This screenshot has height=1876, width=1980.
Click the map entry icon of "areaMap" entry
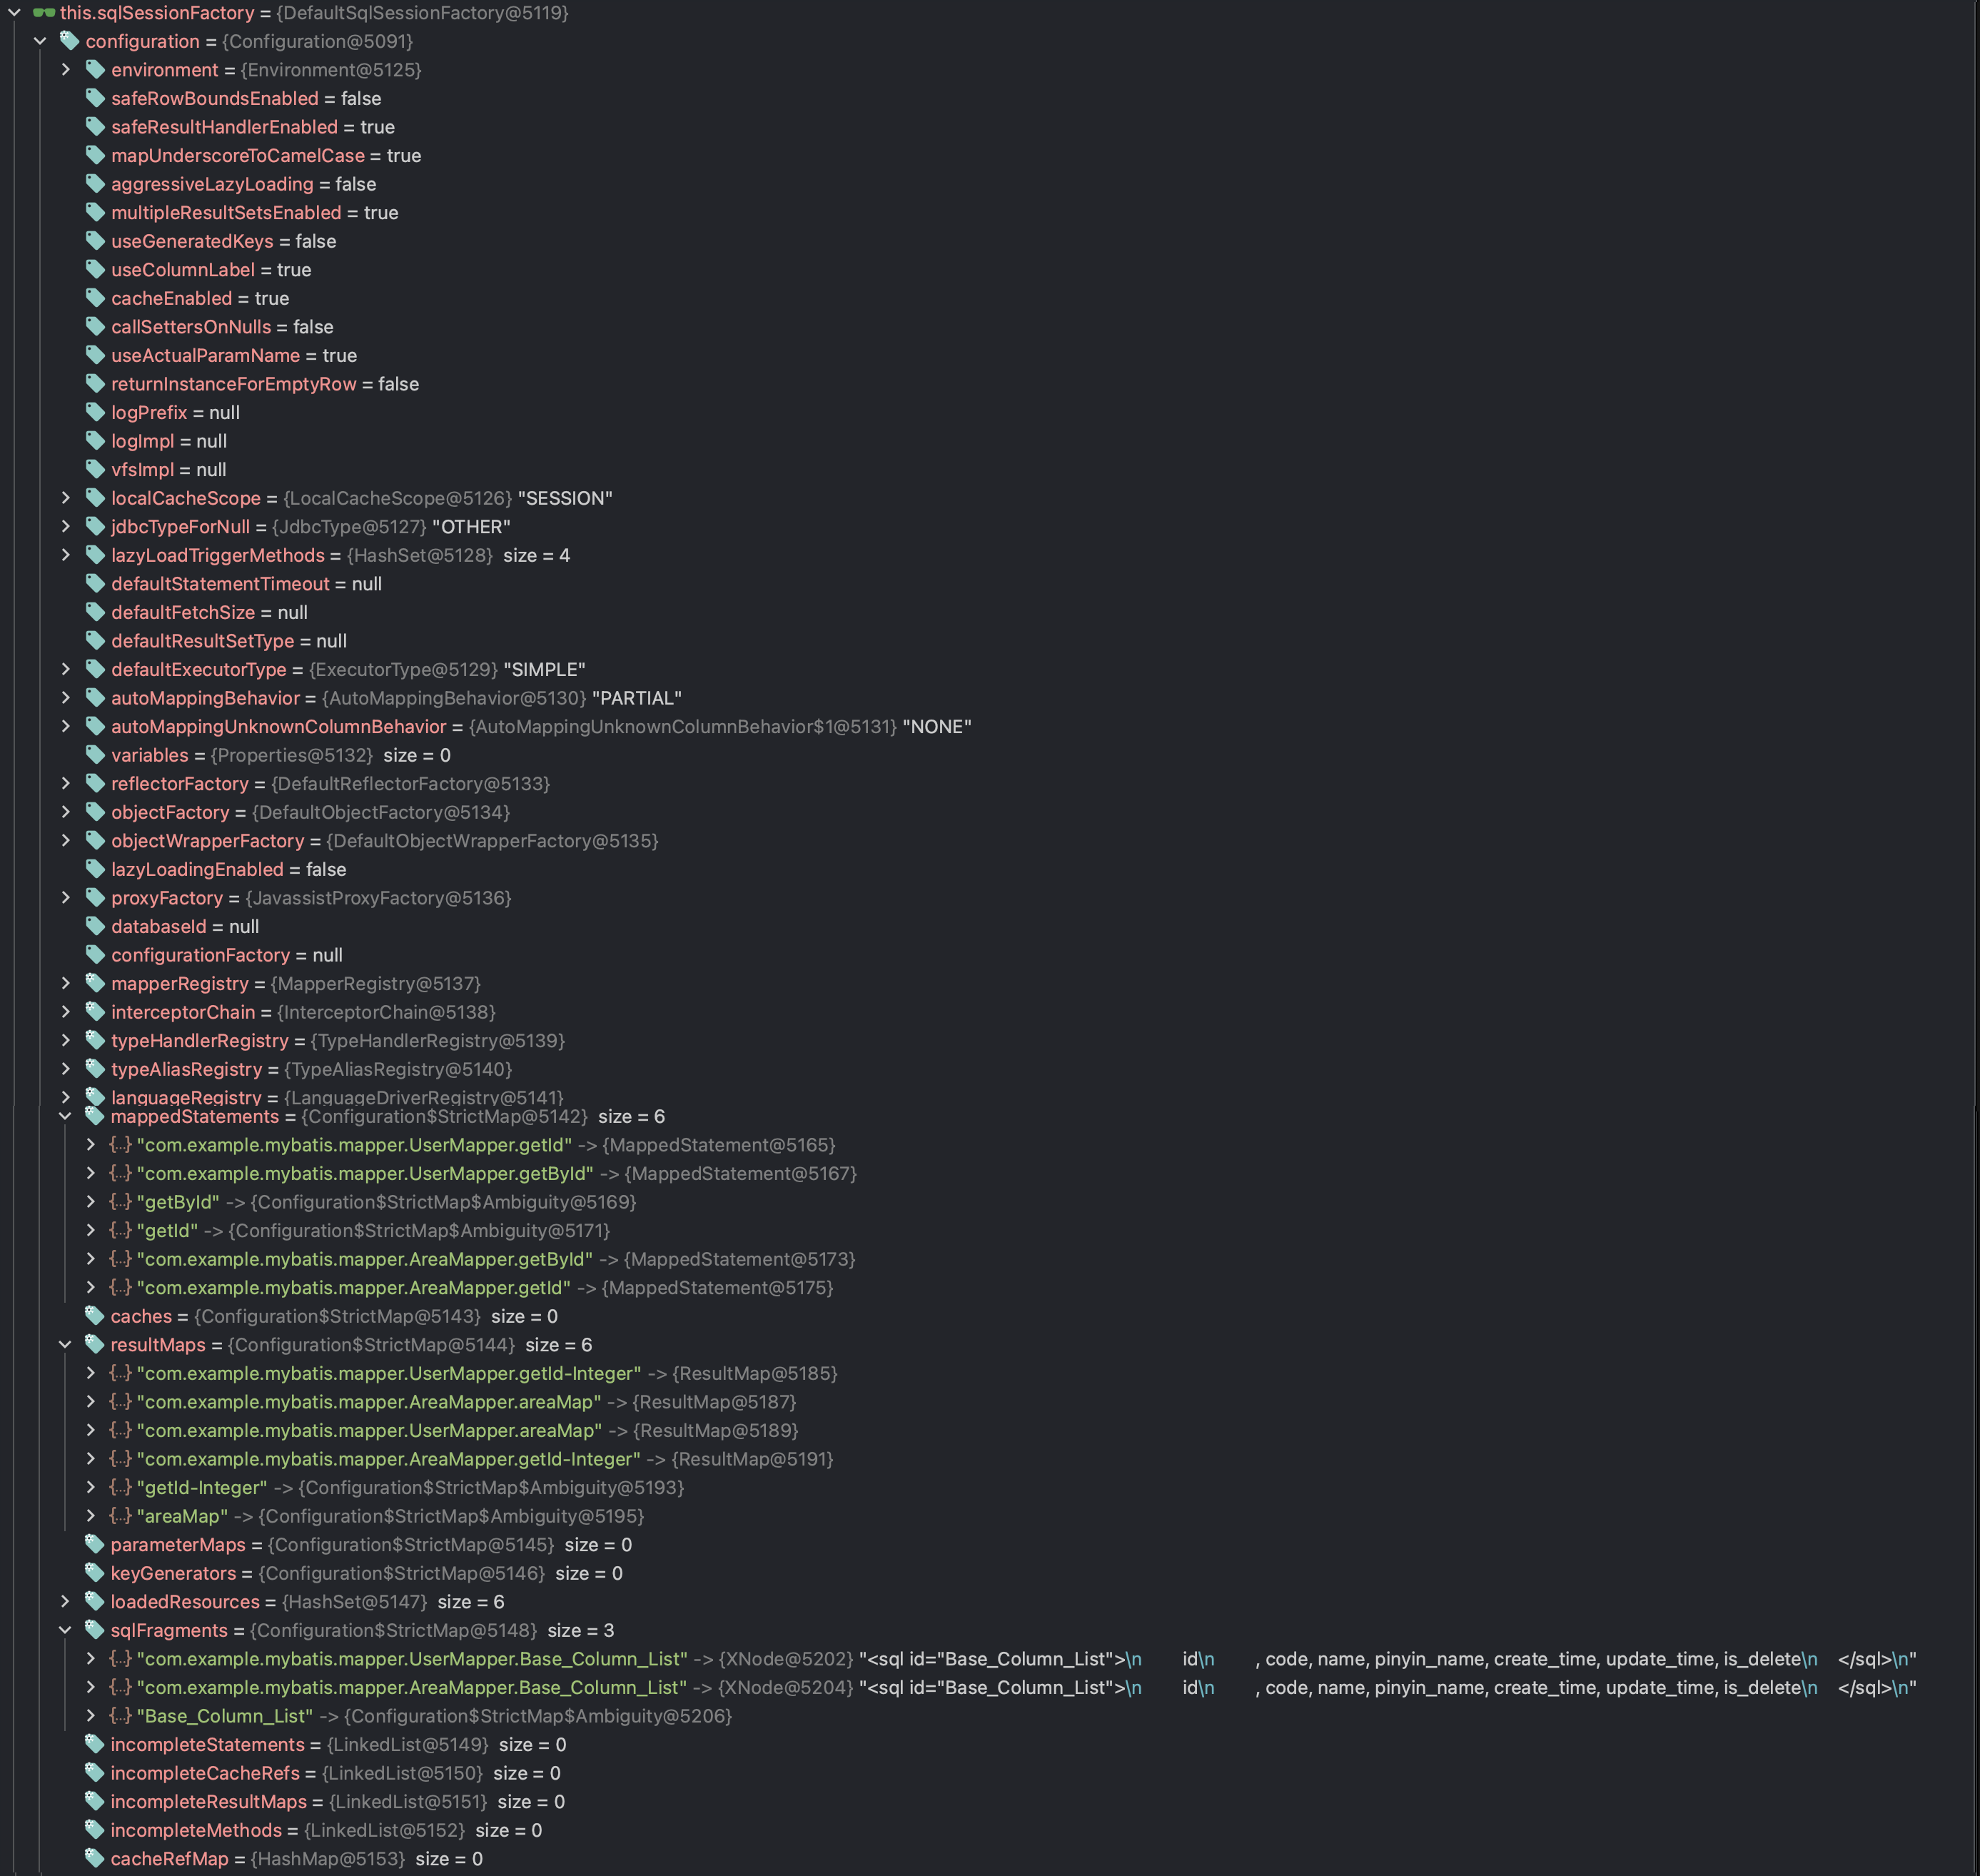point(120,1516)
